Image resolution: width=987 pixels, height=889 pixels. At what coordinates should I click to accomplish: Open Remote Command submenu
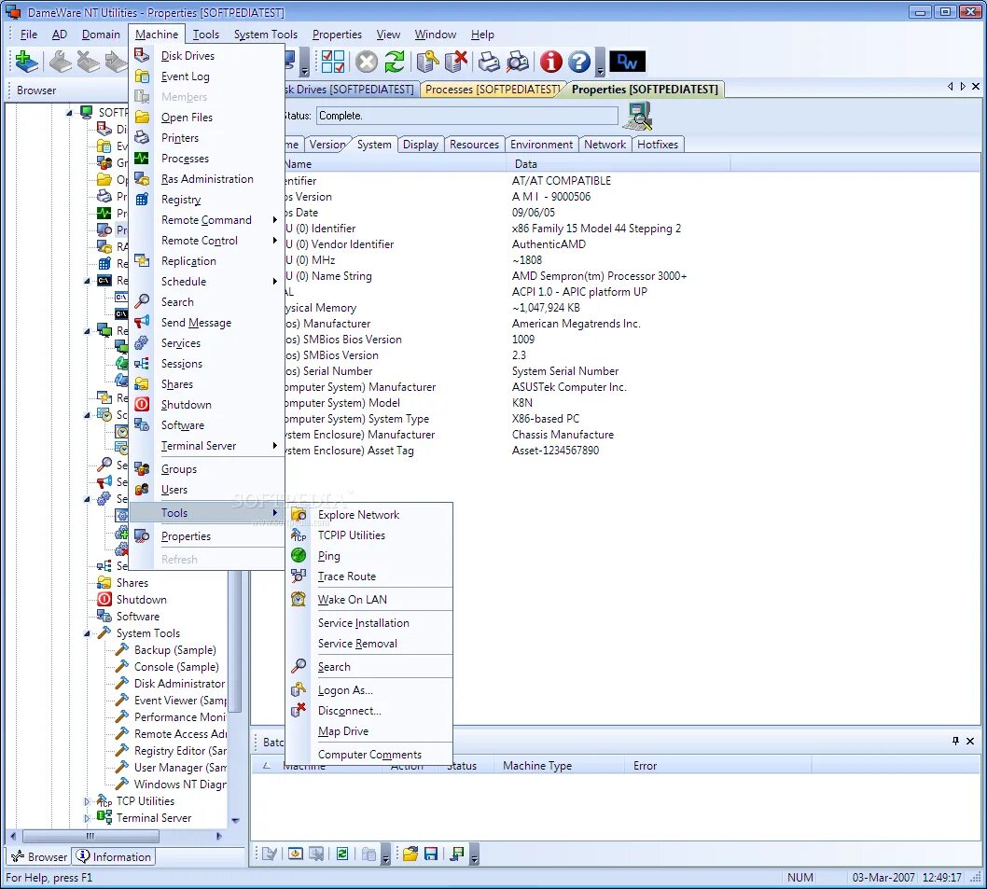tap(206, 220)
